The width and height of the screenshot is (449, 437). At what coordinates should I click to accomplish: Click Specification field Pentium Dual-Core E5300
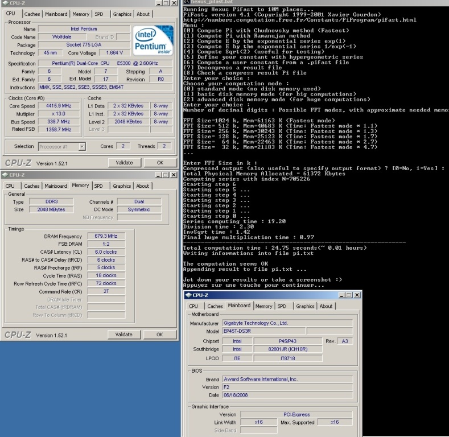[105, 63]
